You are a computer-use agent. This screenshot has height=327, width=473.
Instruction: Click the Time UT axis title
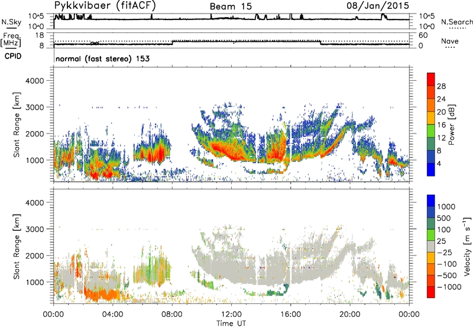point(231,323)
